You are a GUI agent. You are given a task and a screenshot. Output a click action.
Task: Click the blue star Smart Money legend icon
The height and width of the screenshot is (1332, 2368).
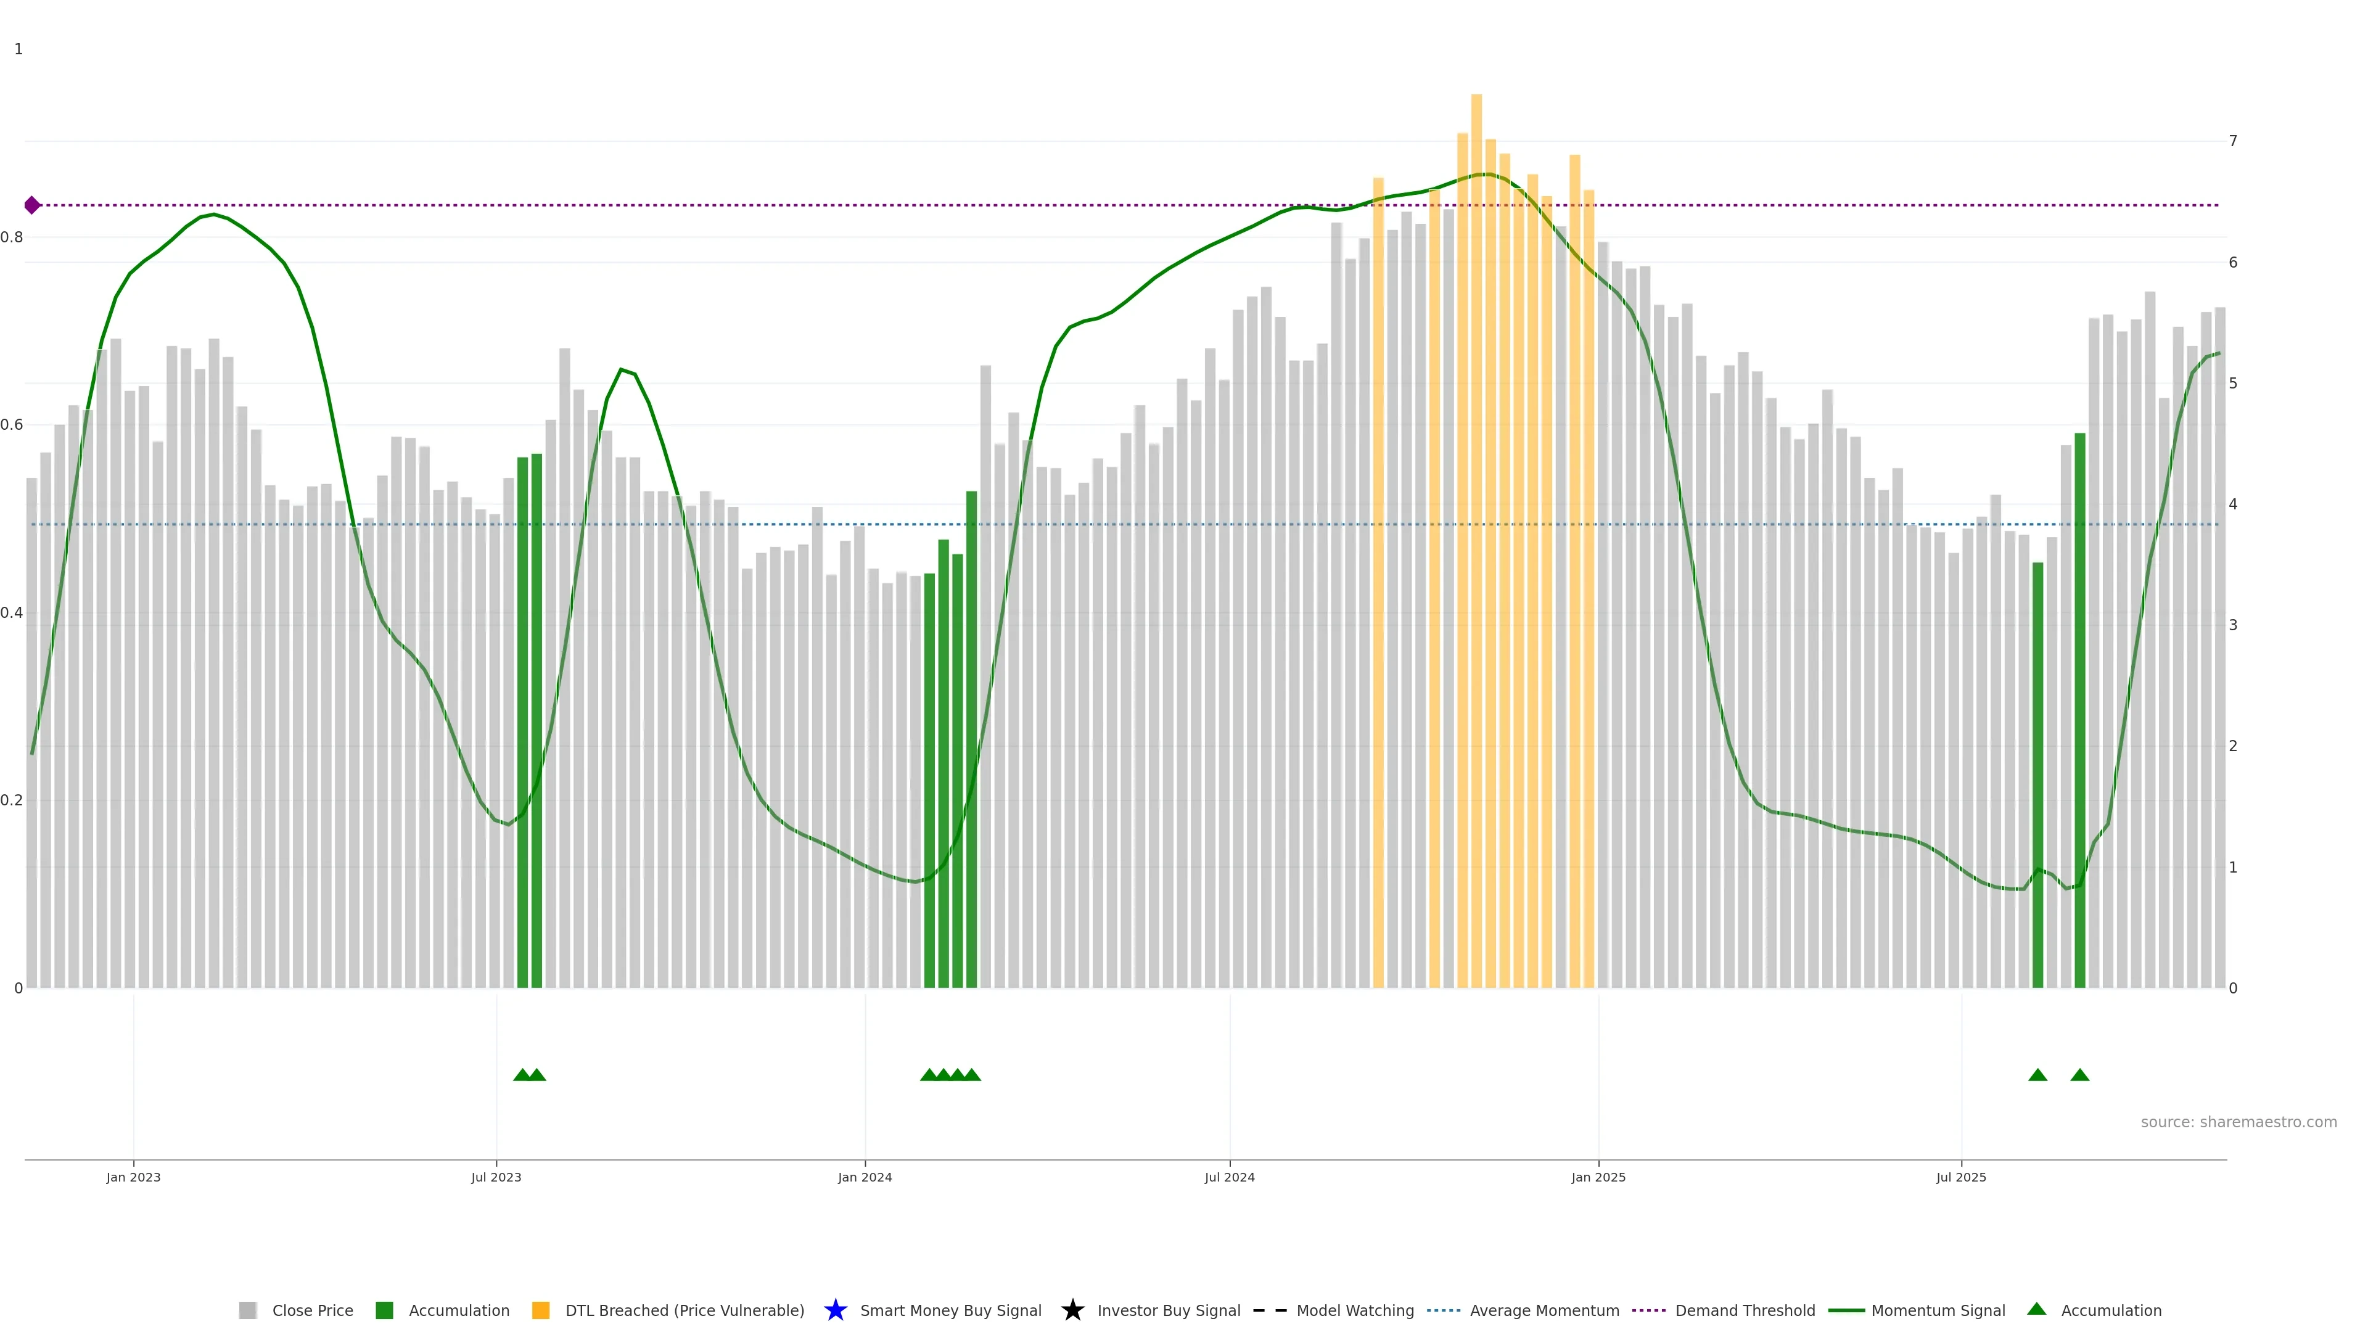(835, 1310)
